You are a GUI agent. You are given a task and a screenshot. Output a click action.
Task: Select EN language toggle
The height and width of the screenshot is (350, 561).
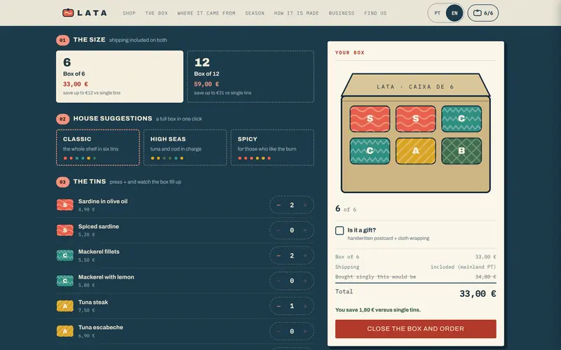pos(454,13)
